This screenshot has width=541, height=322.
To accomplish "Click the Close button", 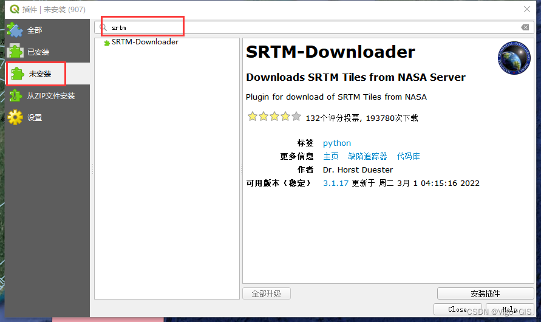I will [457, 309].
